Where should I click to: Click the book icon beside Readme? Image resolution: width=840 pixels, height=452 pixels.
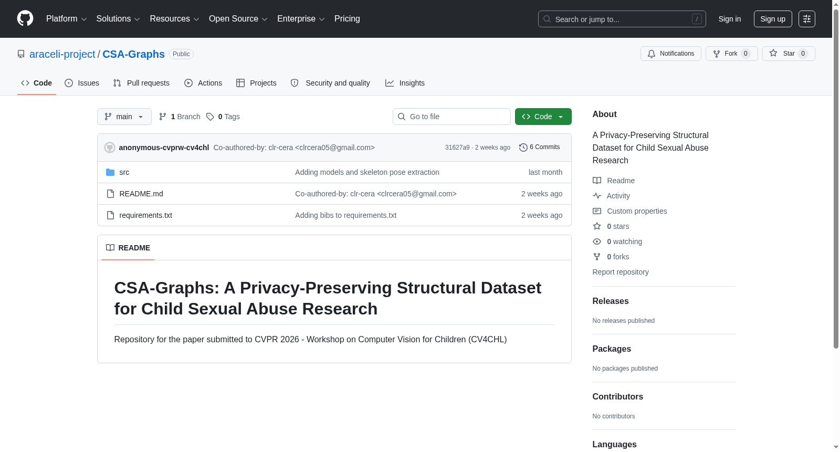tap(597, 181)
